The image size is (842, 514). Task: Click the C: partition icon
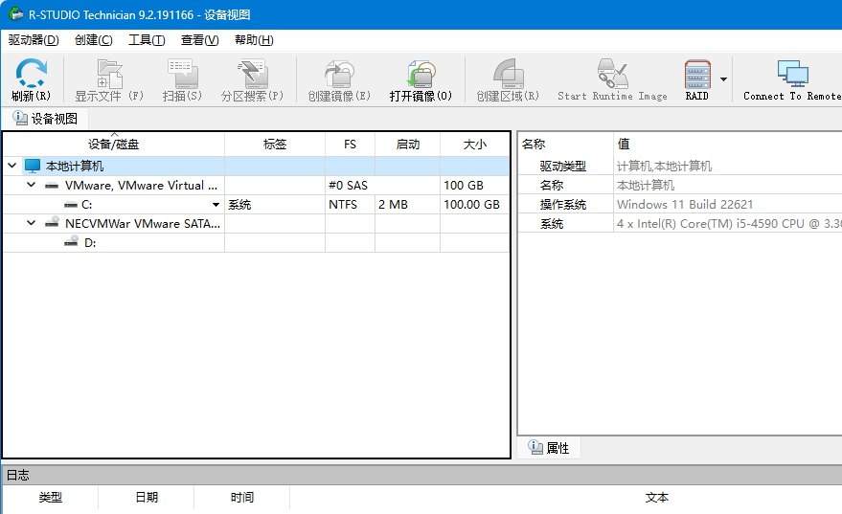71,205
